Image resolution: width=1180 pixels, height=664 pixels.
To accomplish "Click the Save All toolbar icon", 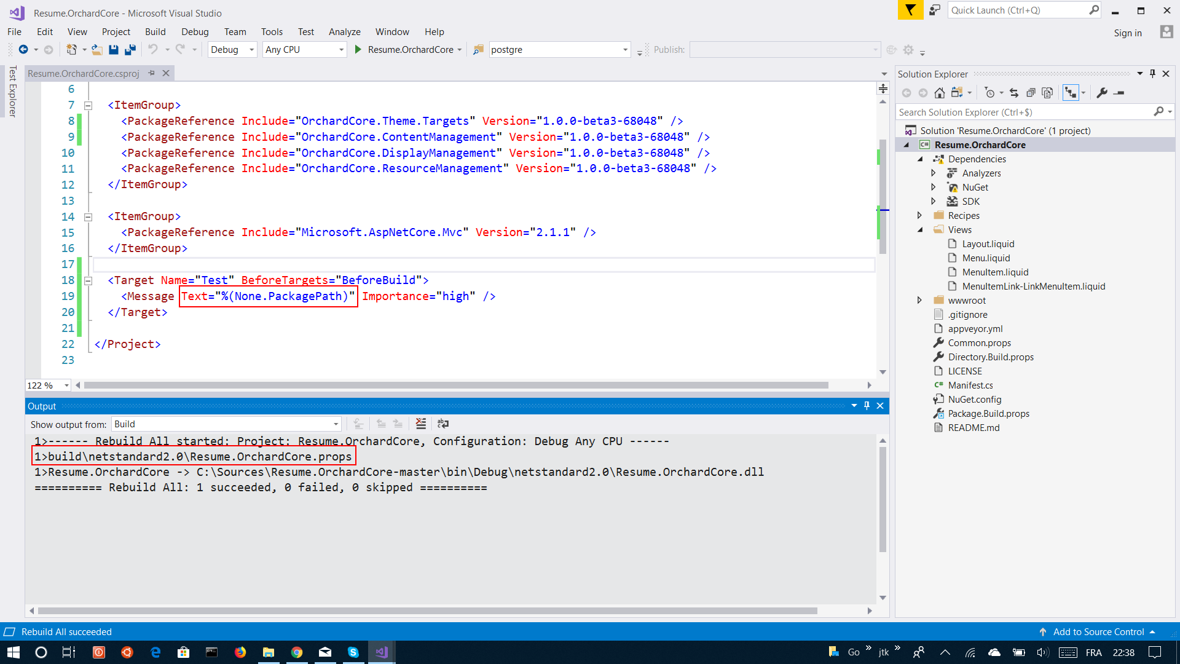I will [130, 50].
